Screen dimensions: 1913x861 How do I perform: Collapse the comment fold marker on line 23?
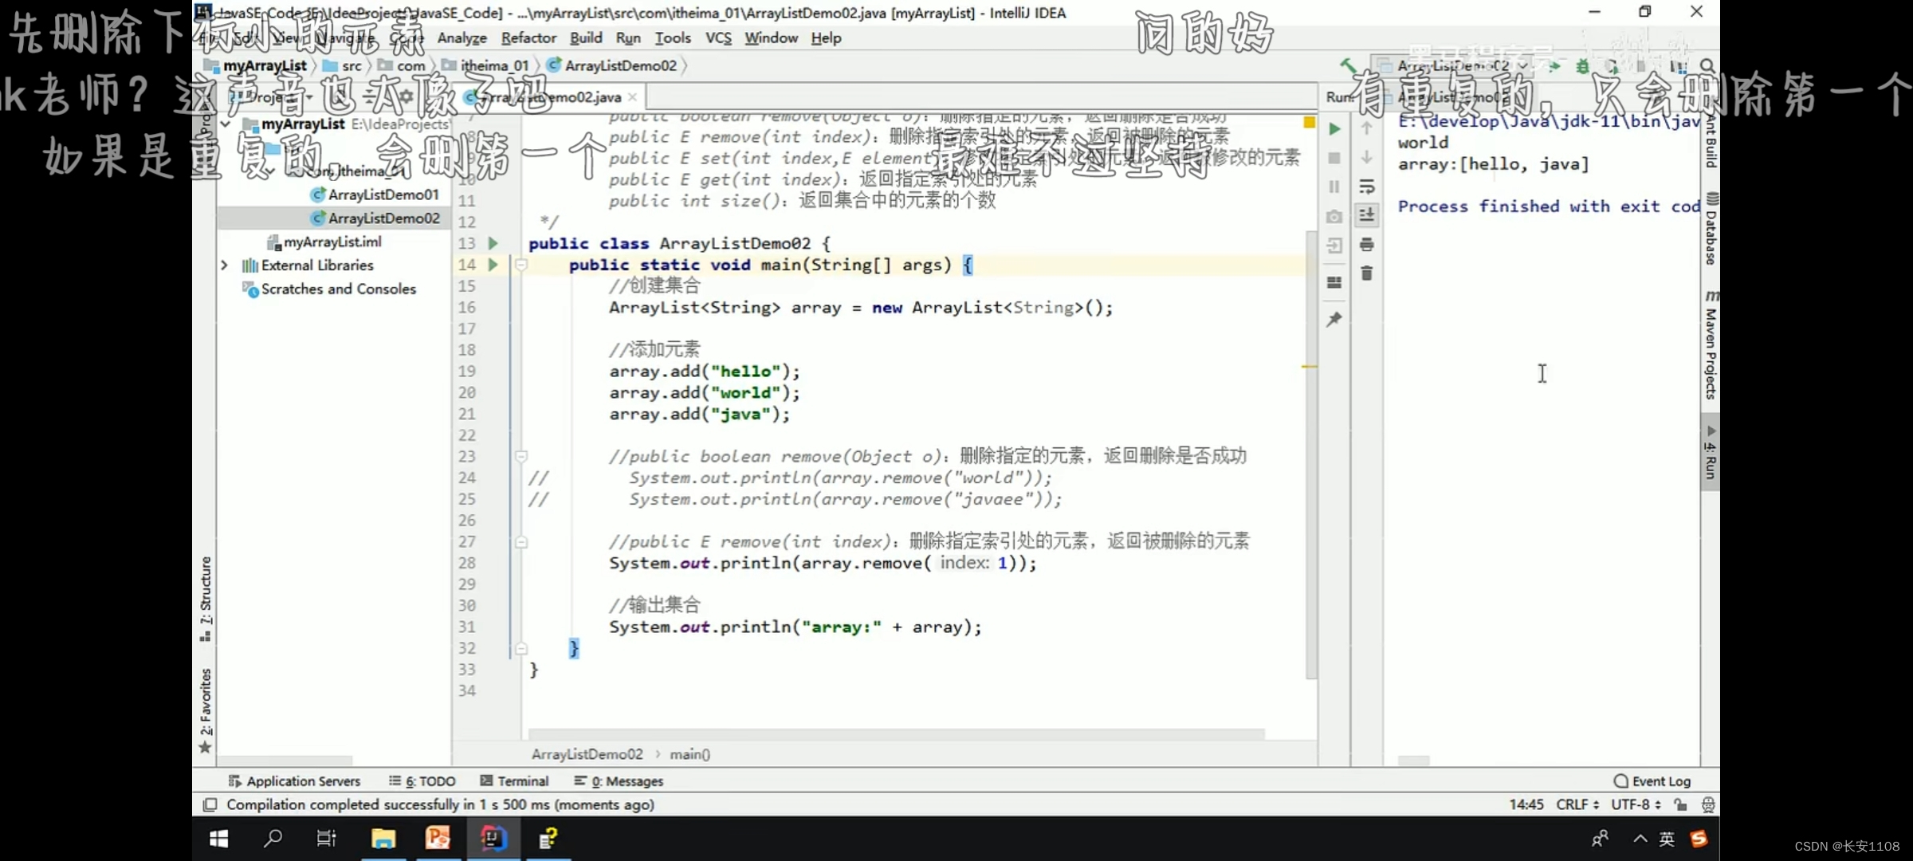coord(520,456)
